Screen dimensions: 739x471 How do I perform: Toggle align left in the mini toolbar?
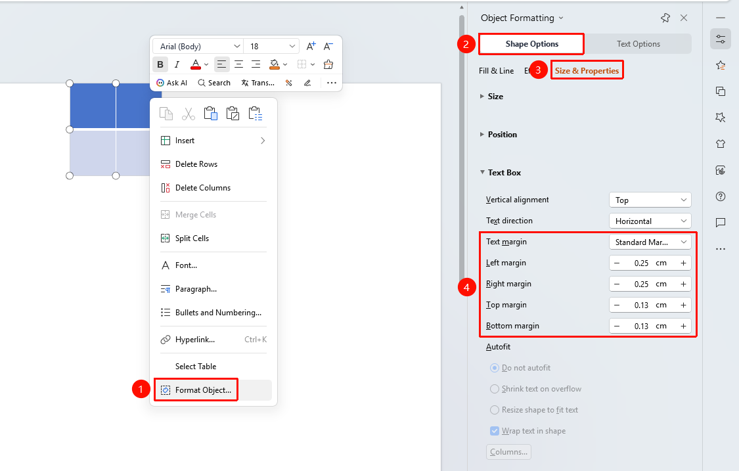(221, 64)
